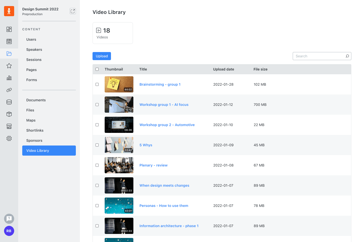Check the Workshop group 1 - AI focus checkbox
Viewport: 364px width, 242px height.
click(97, 105)
